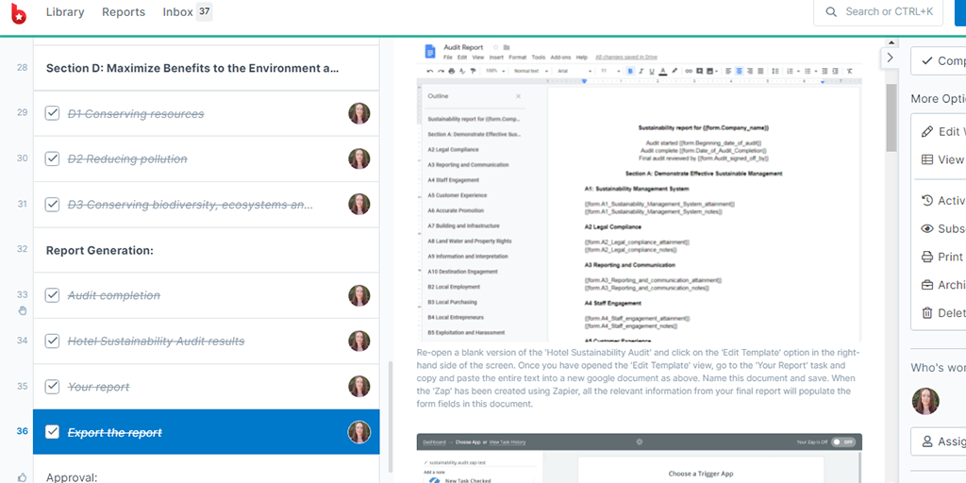966x483 pixels.
Task: Click the Edit pencil icon
Action: 927,131
